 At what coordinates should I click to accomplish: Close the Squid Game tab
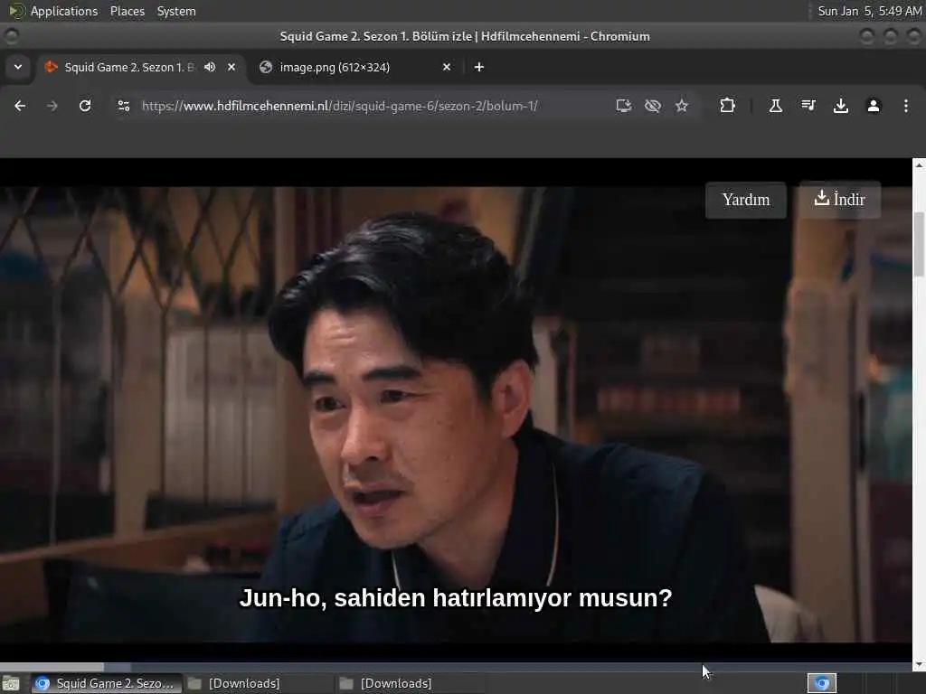click(231, 67)
